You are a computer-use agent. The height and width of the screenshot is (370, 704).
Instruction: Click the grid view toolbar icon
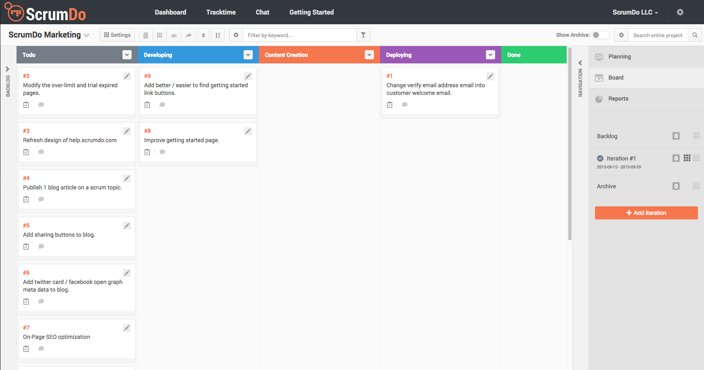click(x=160, y=35)
